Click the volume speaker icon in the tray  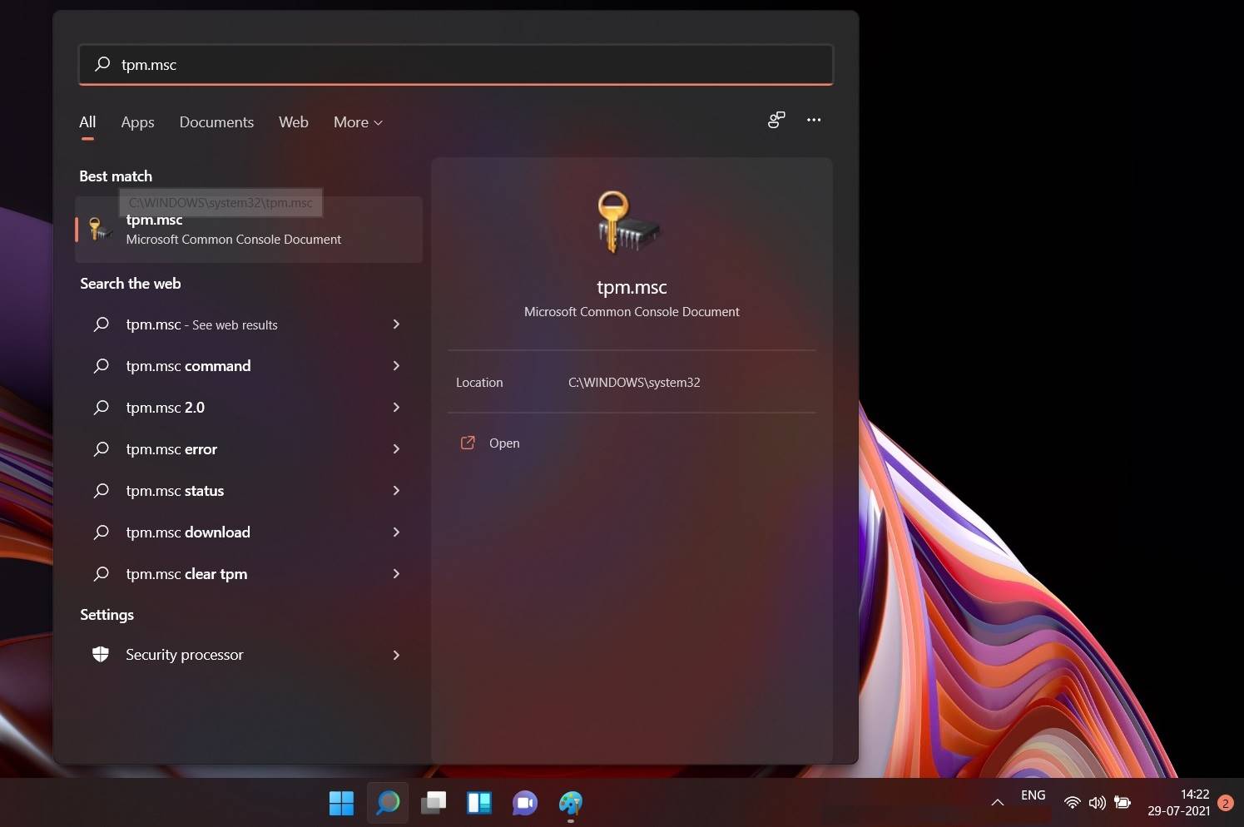pos(1097,802)
